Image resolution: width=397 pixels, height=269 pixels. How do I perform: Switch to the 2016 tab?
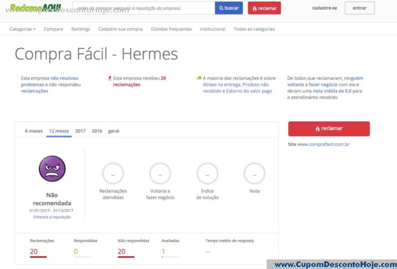97,131
